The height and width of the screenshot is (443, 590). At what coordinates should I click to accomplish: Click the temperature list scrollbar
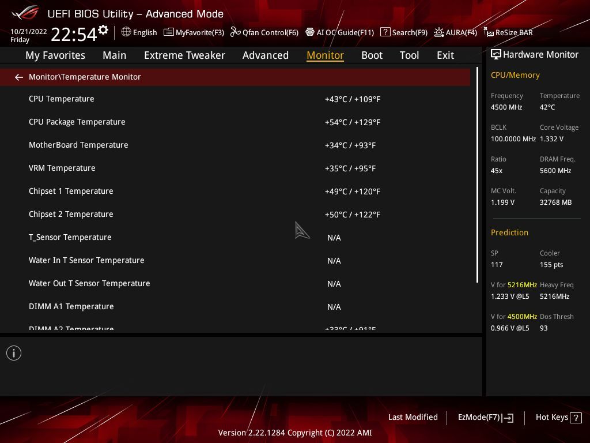coord(478,175)
